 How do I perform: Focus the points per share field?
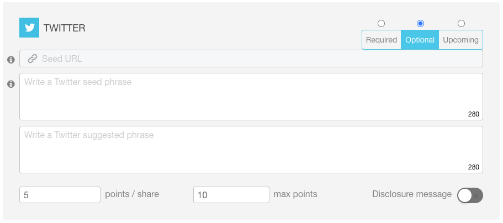tap(60, 195)
